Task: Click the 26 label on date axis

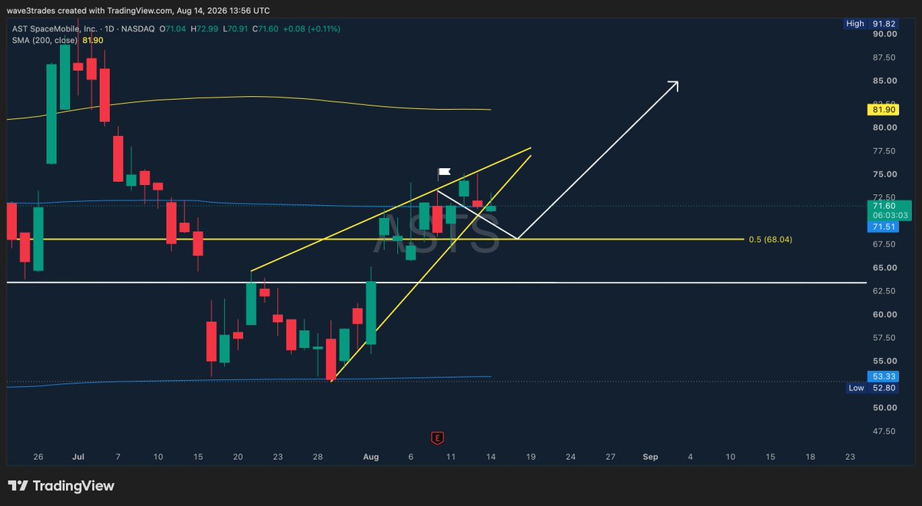Action: pos(38,457)
